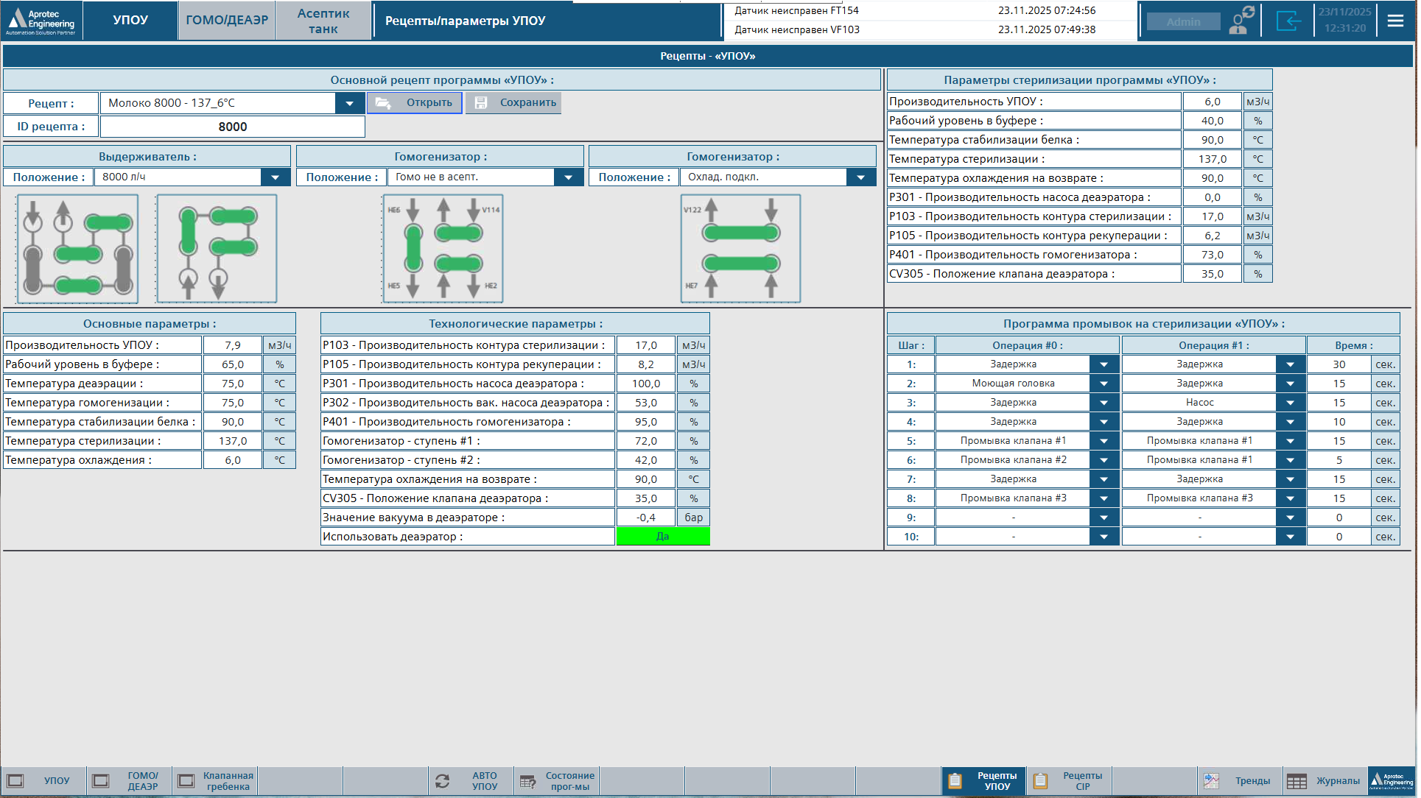This screenshot has height=798, width=1421.
Task: Click the Открыть recipe button
Action: point(415,103)
